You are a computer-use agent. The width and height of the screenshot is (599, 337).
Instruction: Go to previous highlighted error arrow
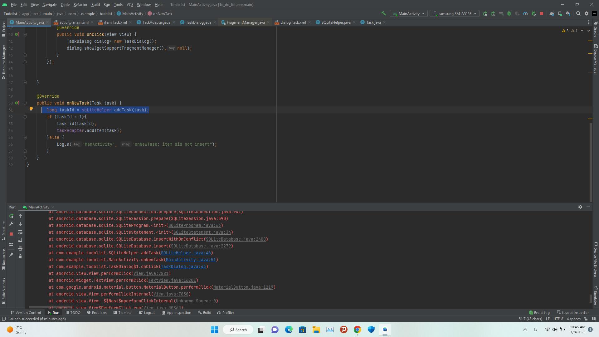[x=582, y=31]
